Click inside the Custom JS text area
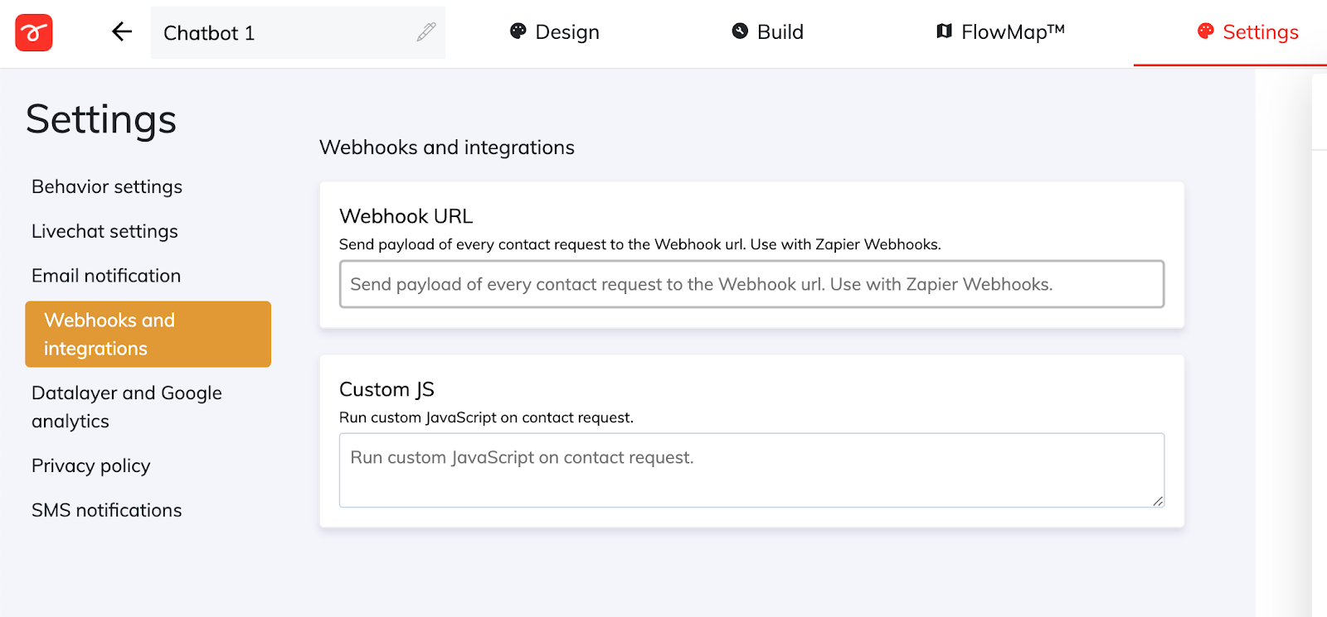The height and width of the screenshot is (617, 1327). 751,470
